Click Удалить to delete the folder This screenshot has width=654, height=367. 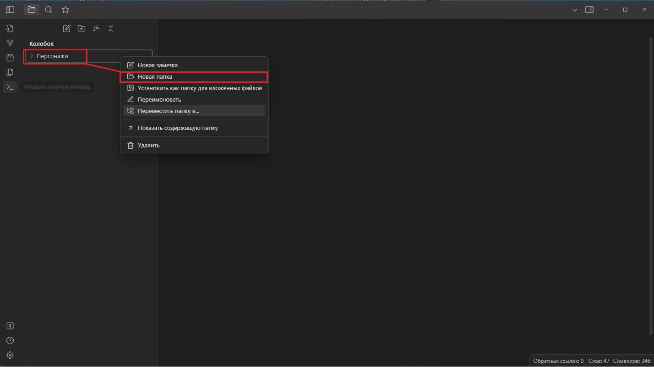coord(148,145)
